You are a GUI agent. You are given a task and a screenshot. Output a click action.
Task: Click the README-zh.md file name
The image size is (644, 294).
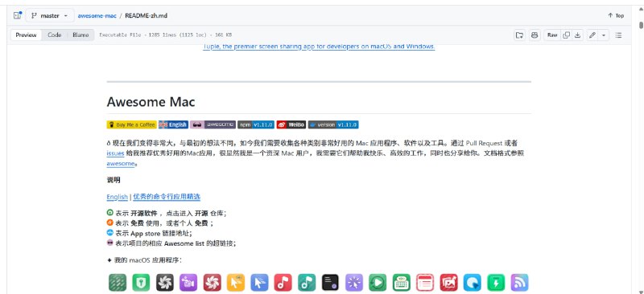pyautogui.click(x=147, y=15)
